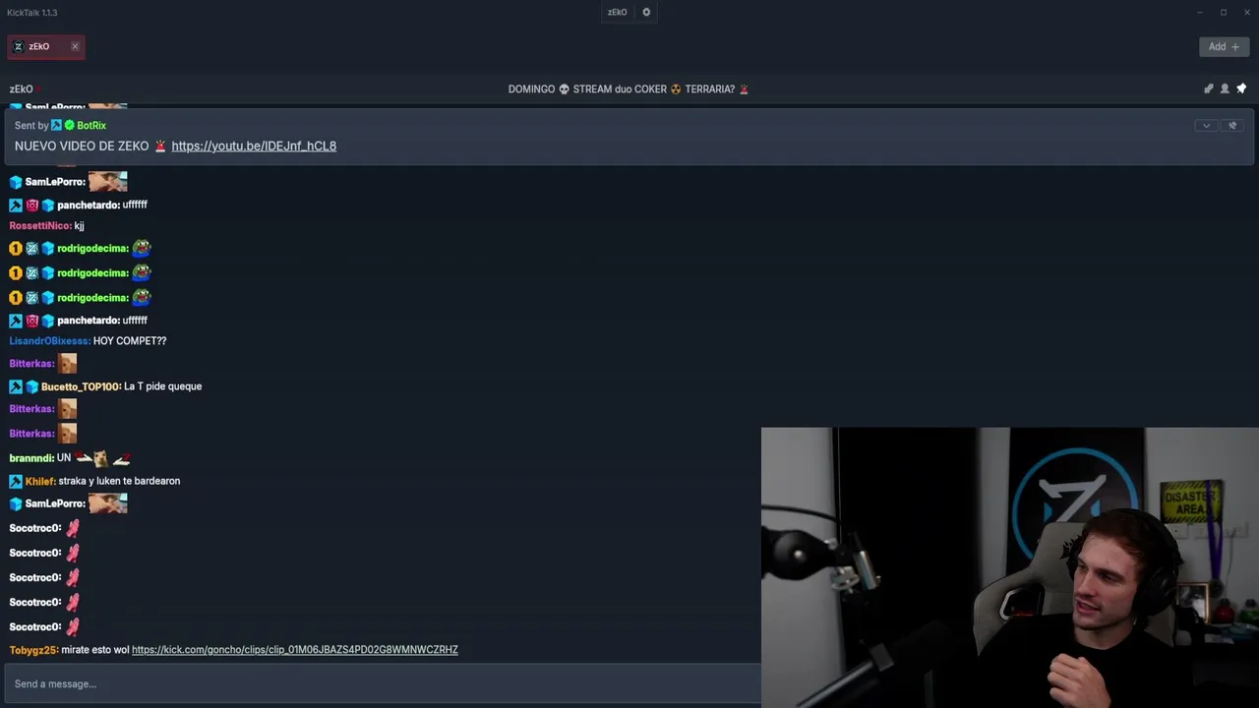Open Khilef's user card

click(40, 481)
